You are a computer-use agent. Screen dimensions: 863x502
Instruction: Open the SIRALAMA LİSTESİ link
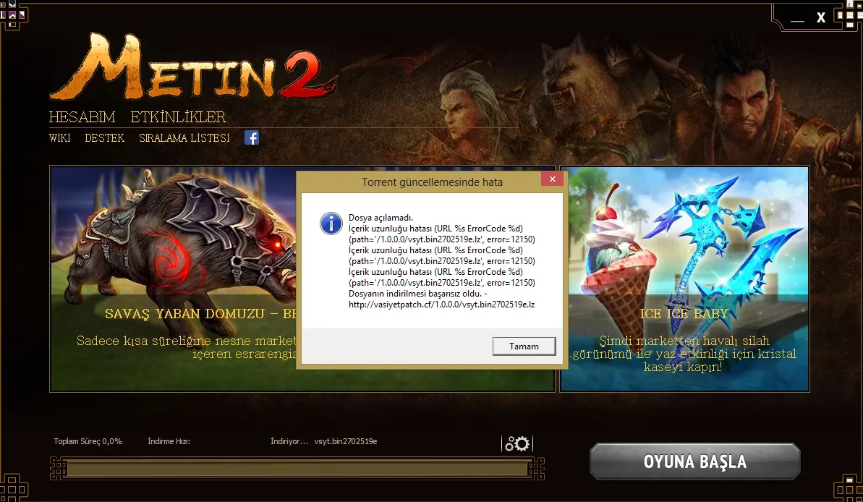[184, 137]
